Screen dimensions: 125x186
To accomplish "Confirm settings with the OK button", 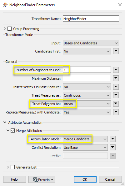I will [x=85, y=179].
